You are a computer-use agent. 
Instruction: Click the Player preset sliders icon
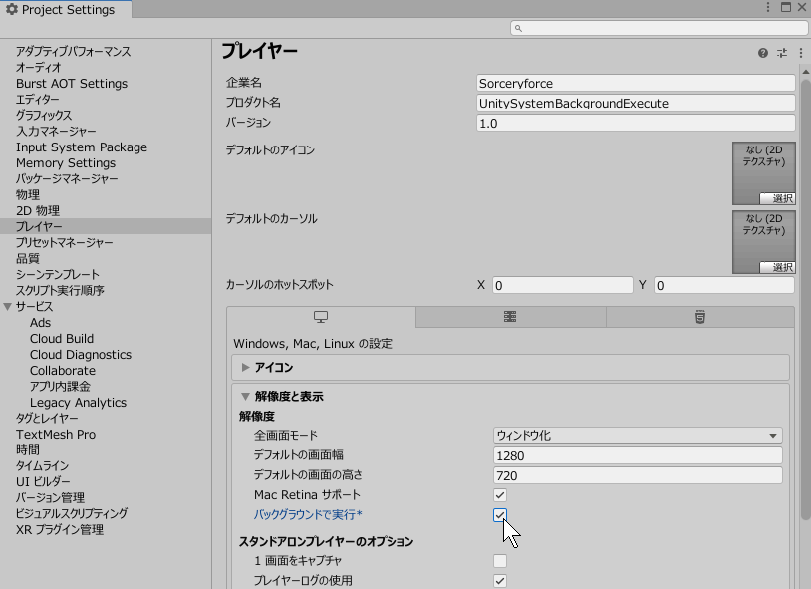pos(782,53)
